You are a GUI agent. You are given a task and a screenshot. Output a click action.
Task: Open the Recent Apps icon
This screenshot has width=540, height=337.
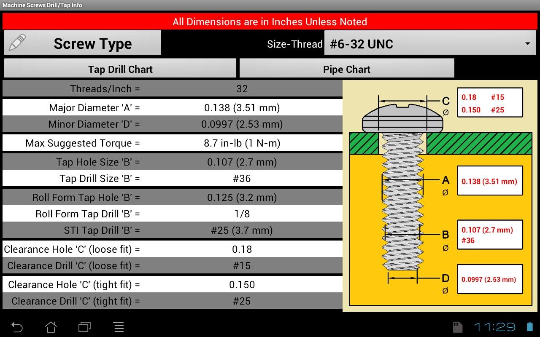point(84,326)
